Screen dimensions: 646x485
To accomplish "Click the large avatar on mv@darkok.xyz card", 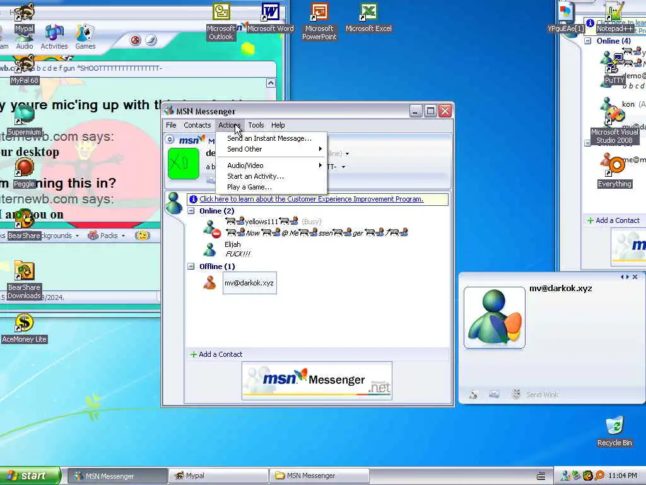I will pos(495,318).
